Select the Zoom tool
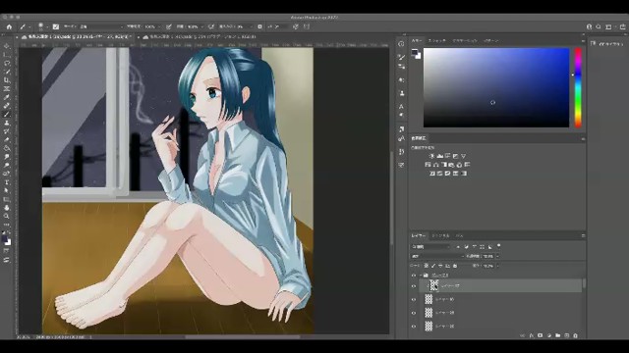The height and width of the screenshot is (353, 629). [x=7, y=216]
